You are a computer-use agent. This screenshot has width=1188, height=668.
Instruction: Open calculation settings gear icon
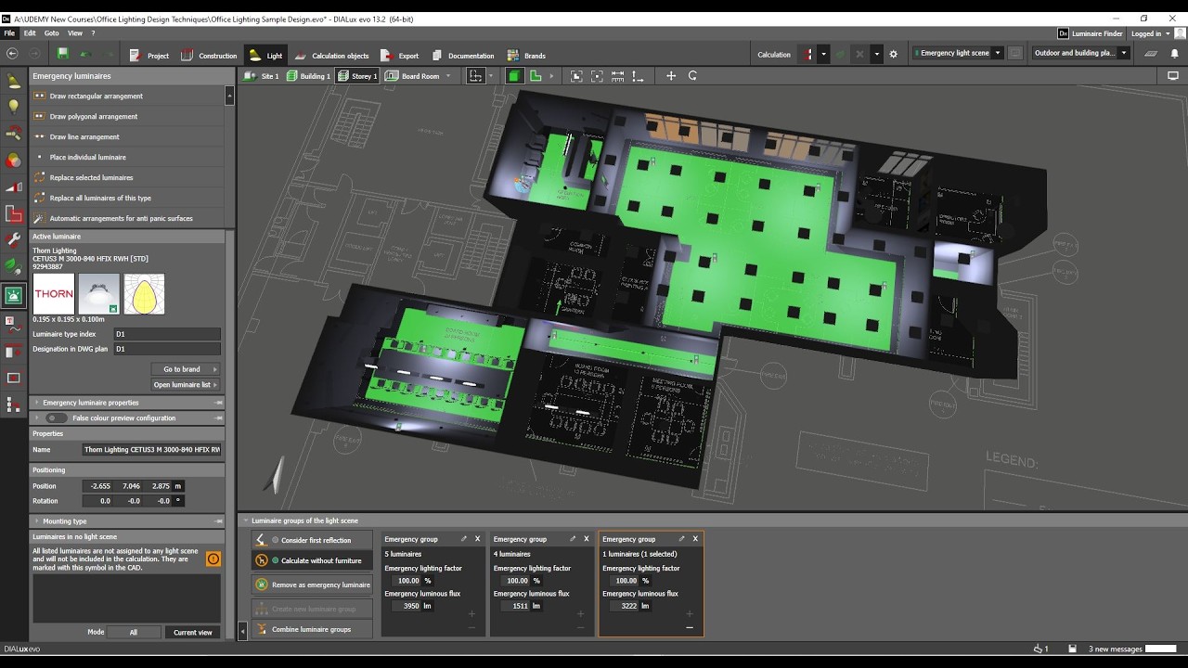(x=894, y=54)
